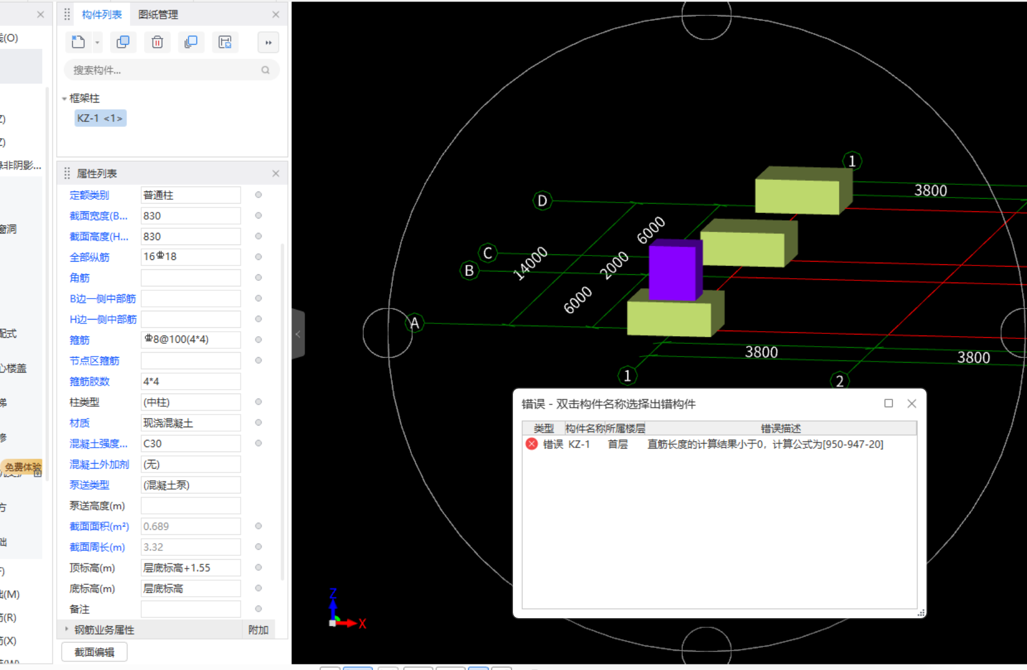The height and width of the screenshot is (670, 1027).
Task: Close the 属性列表 panel
Action: pyautogui.click(x=276, y=173)
